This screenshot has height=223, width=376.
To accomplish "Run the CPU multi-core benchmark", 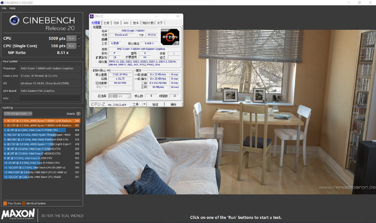I will pyautogui.click(x=71, y=39).
